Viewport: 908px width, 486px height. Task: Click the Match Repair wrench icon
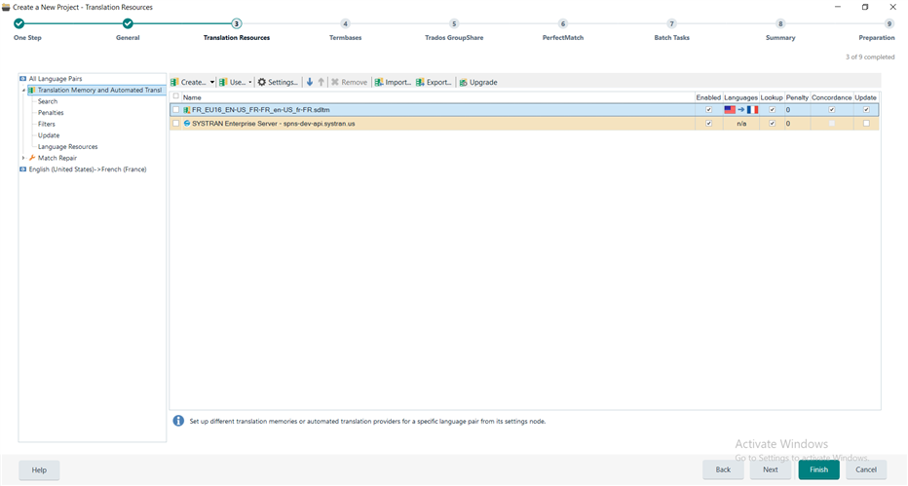[x=32, y=158]
